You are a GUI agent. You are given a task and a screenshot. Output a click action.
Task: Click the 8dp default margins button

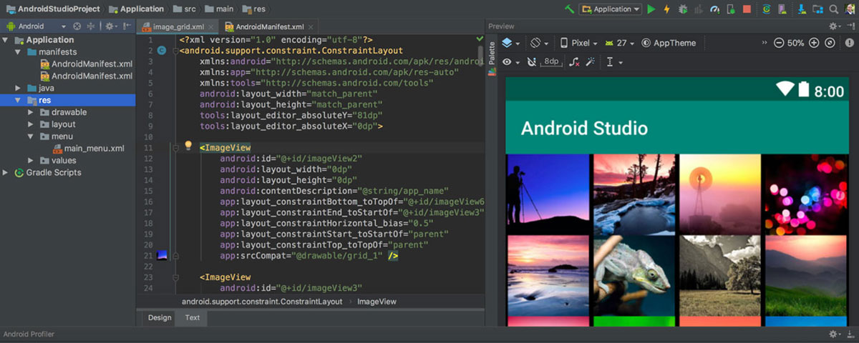[x=551, y=61]
